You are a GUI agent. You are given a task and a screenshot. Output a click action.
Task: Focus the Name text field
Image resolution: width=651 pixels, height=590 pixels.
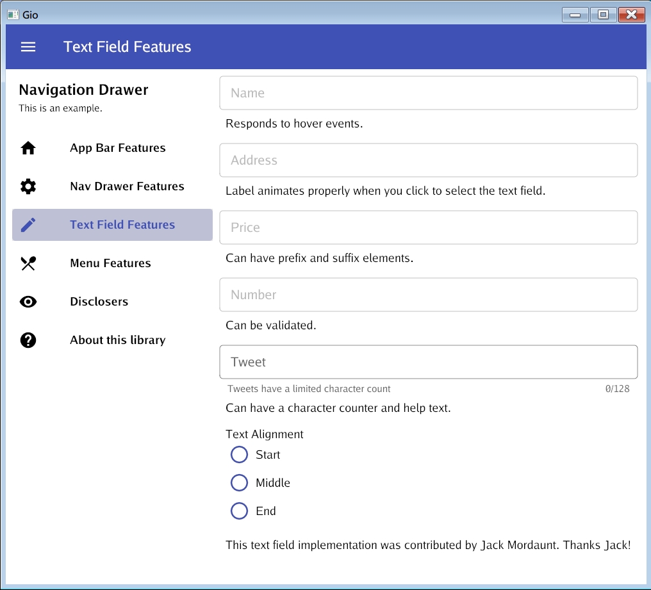coord(428,93)
